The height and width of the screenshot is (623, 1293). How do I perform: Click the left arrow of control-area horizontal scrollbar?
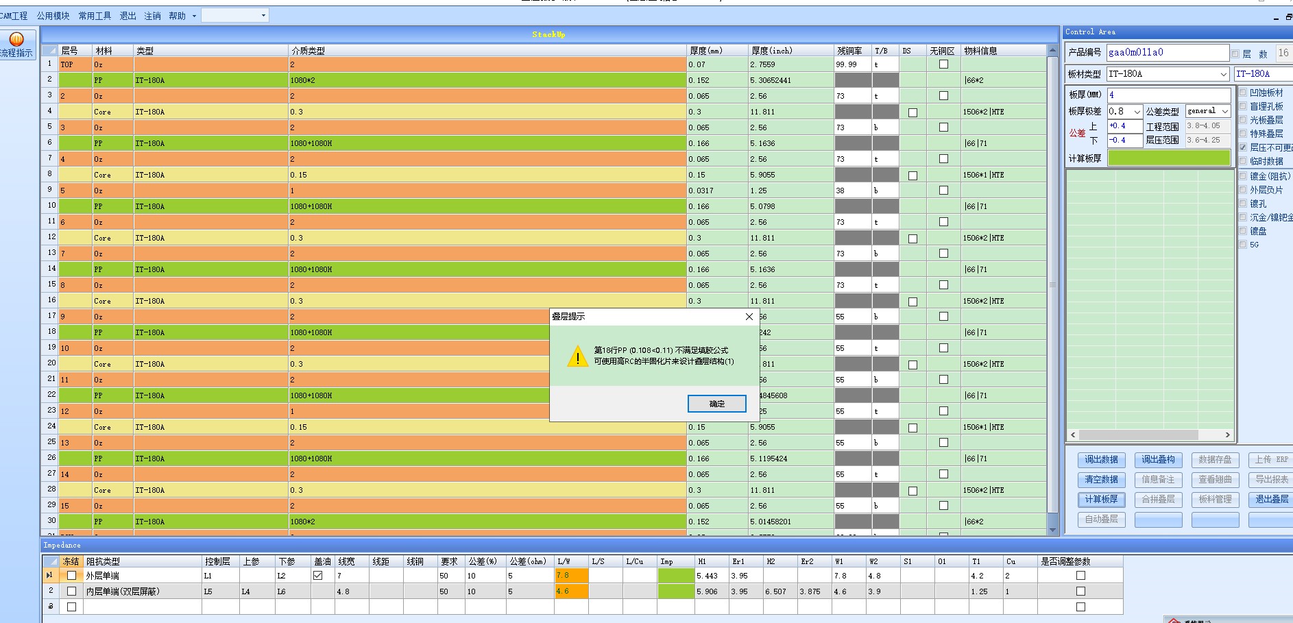pyautogui.click(x=1074, y=435)
